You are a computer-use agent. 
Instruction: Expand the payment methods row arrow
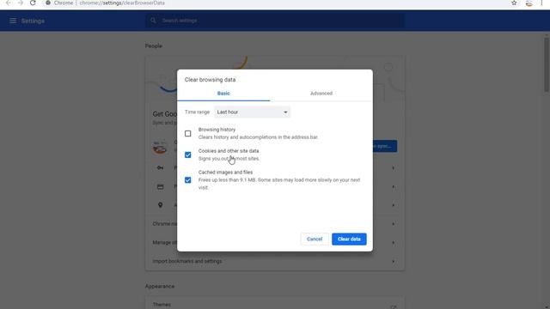tap(394, 187)
